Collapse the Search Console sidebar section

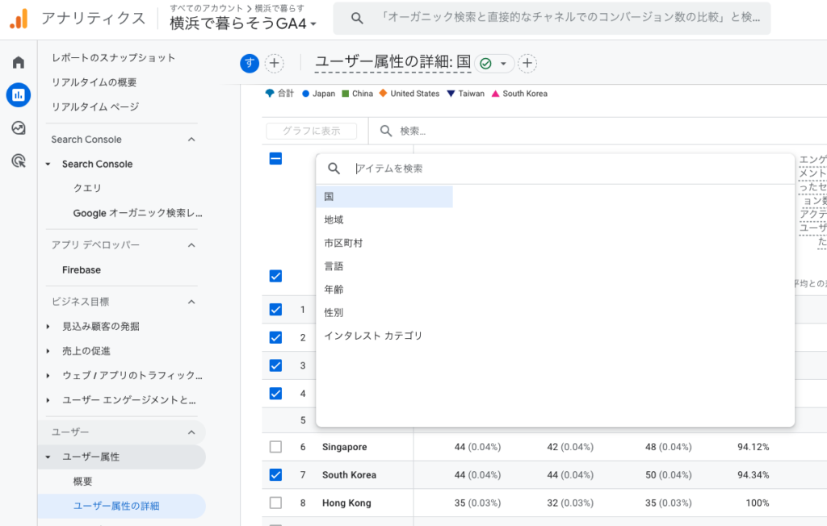click(x=191, y=139)
